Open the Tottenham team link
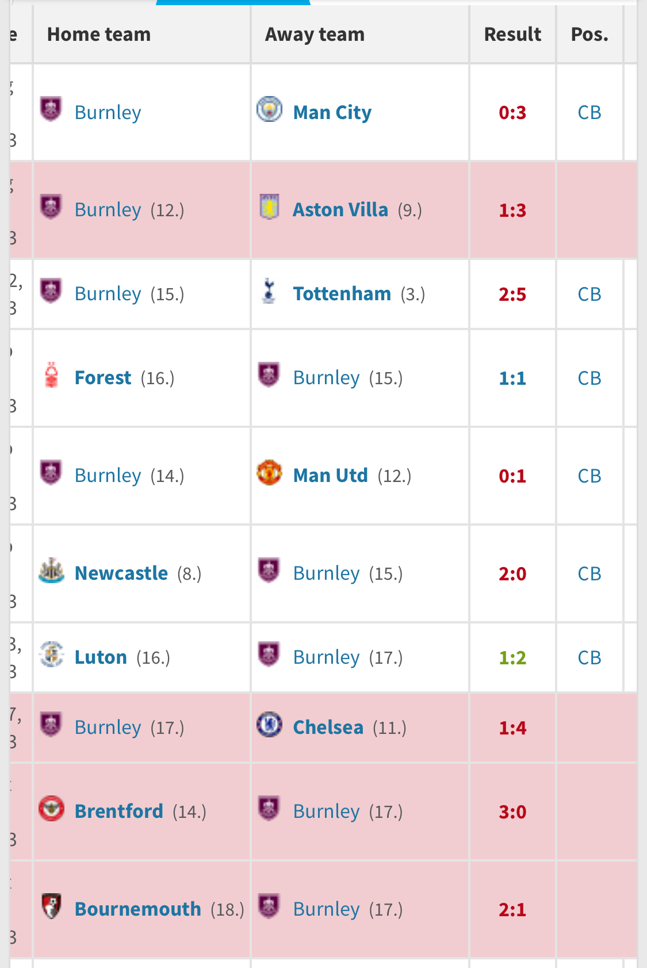Image resolution: width=647 pixels, height=968 pixels. tap(342, 294)
